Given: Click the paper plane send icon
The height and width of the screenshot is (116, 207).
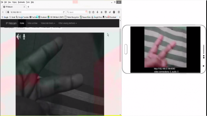Looking at the screenshot, I should pos(110,12).
